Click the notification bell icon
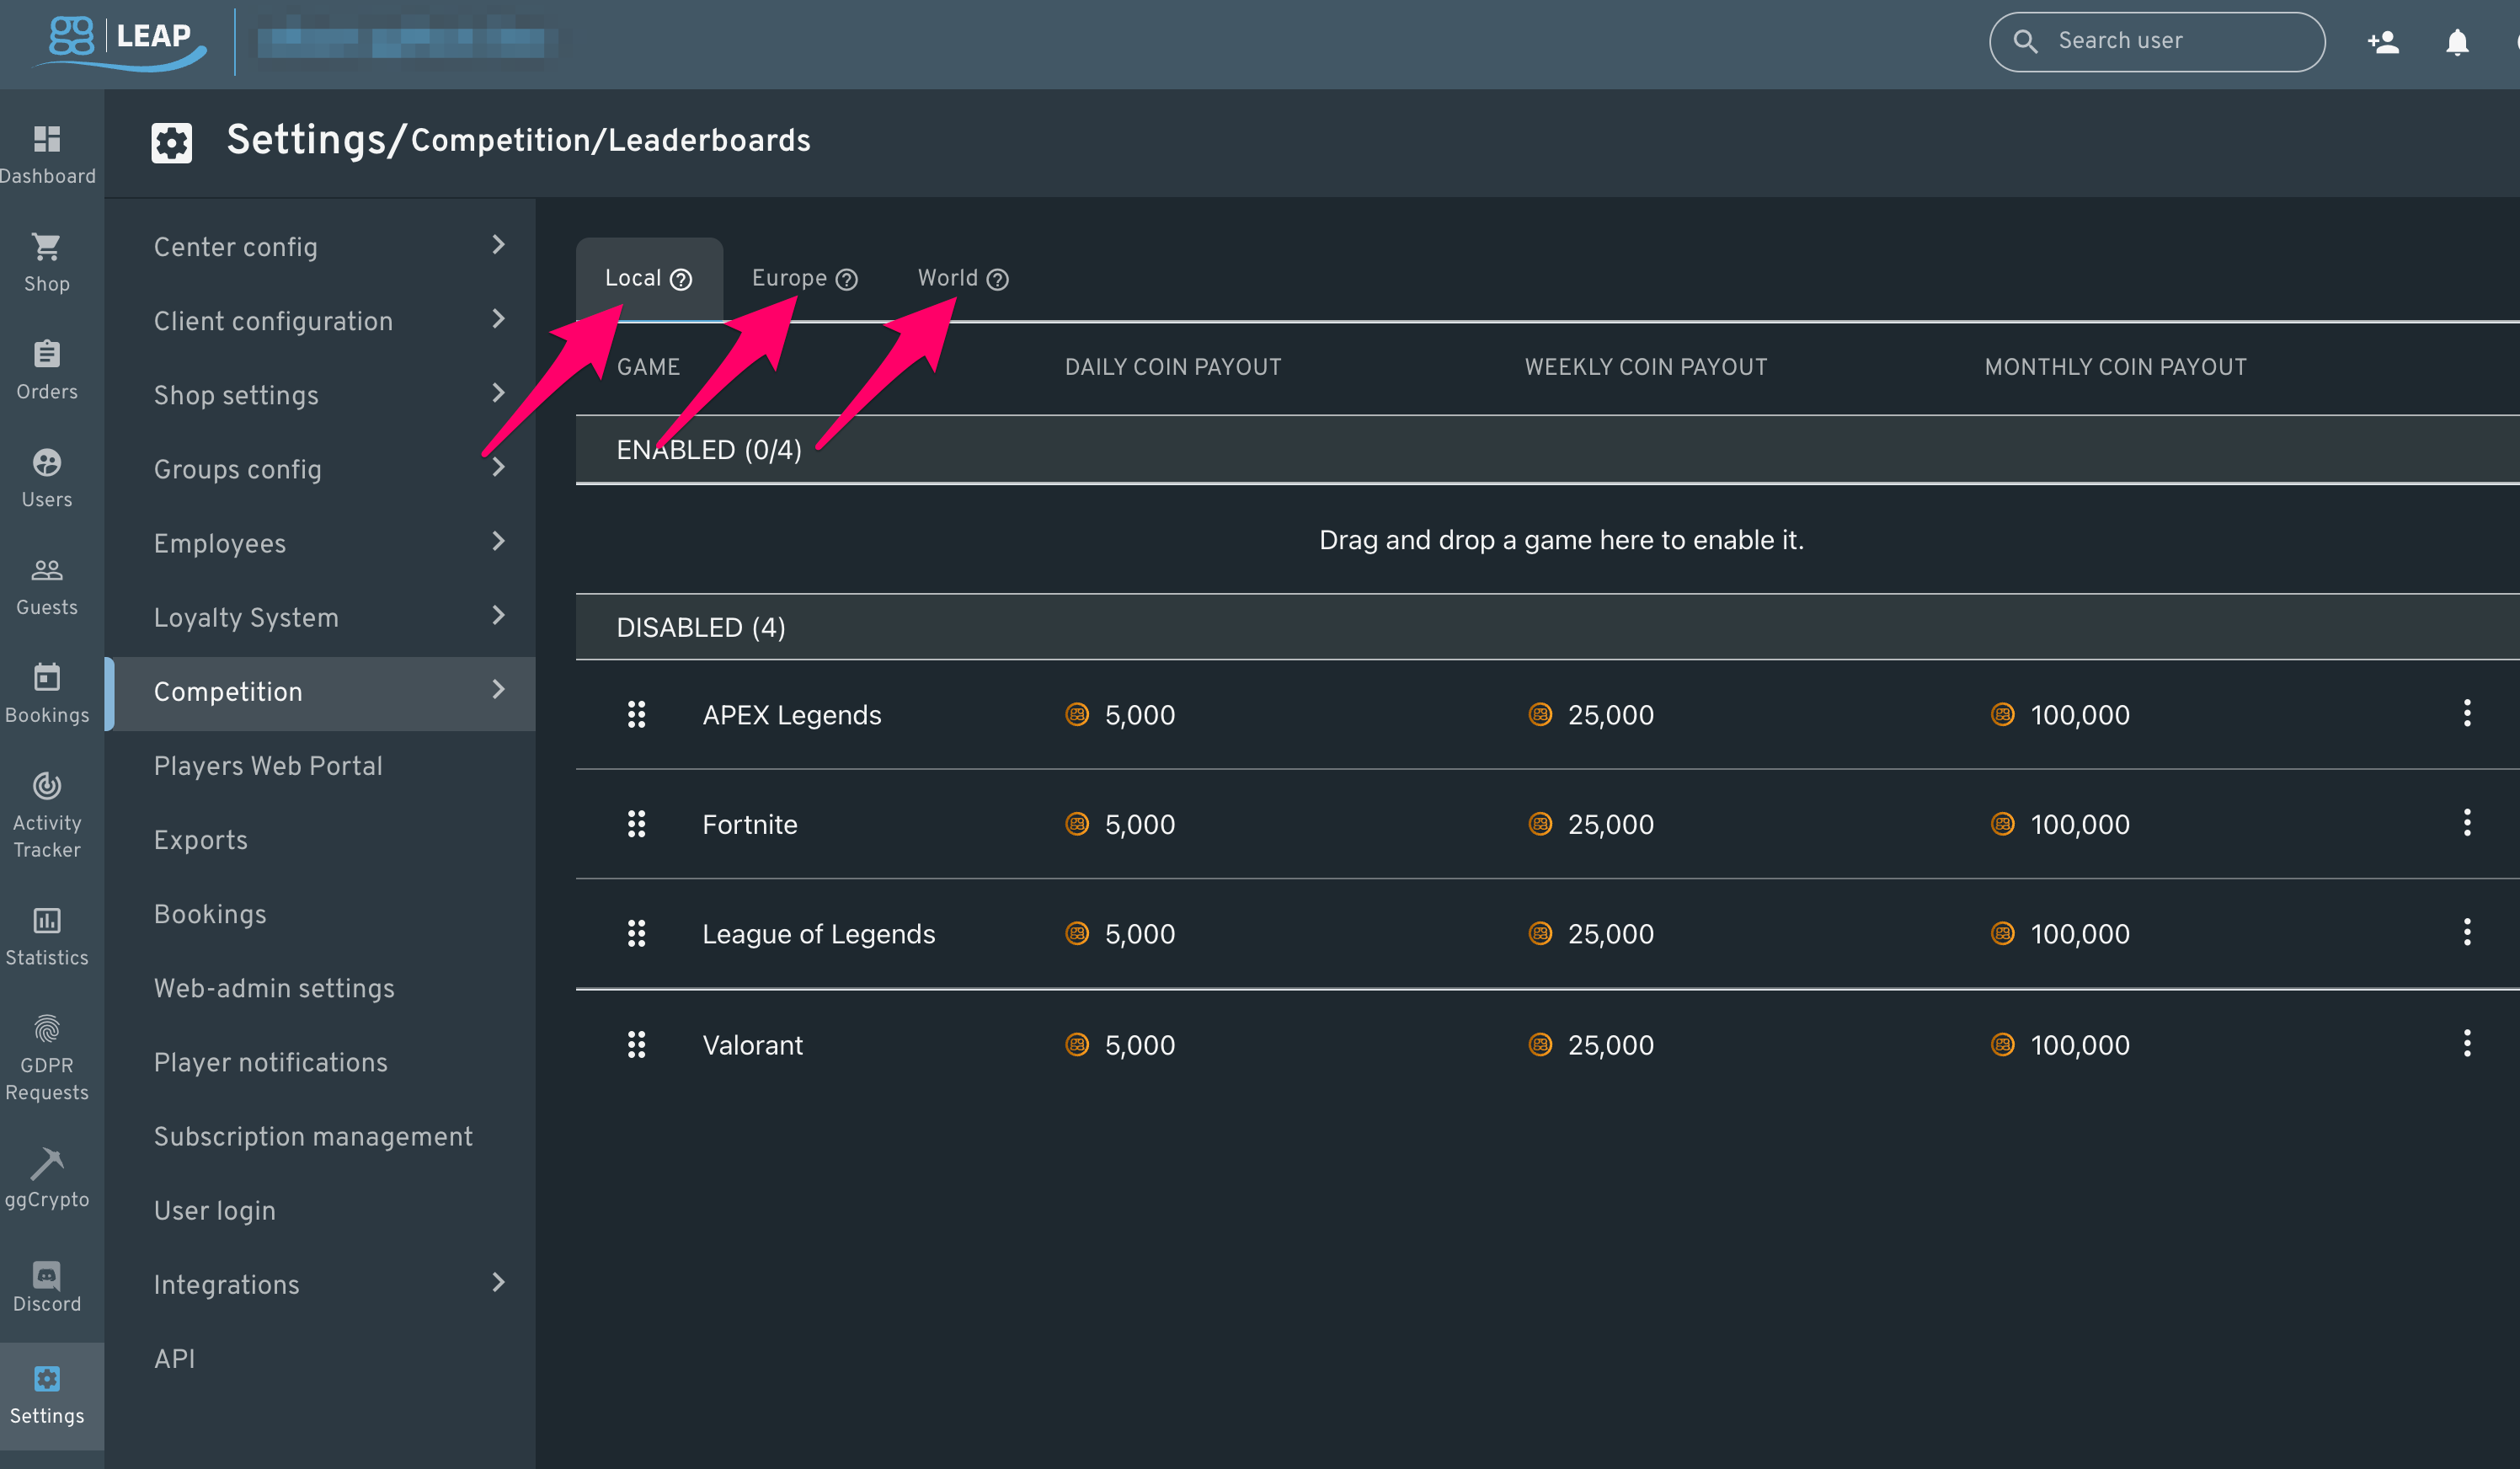2520x1469 pixels. 2457,40
